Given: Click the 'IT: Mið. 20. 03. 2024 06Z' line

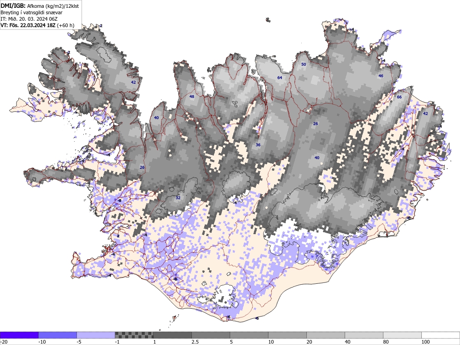Looking at the screenshot, I should point(29,19).
